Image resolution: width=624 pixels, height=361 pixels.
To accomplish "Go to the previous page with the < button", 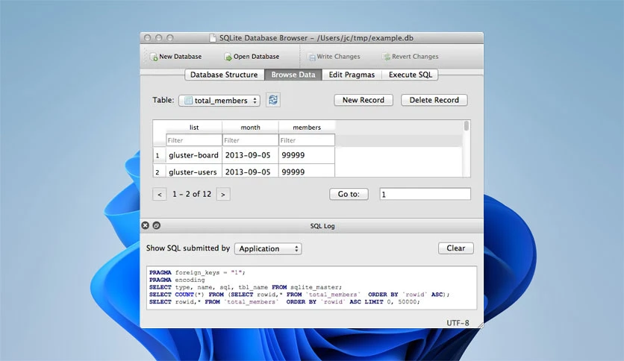I will (160, 195).
